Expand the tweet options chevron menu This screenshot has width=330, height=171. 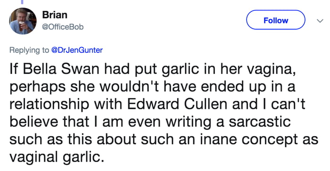coord(320,21)
